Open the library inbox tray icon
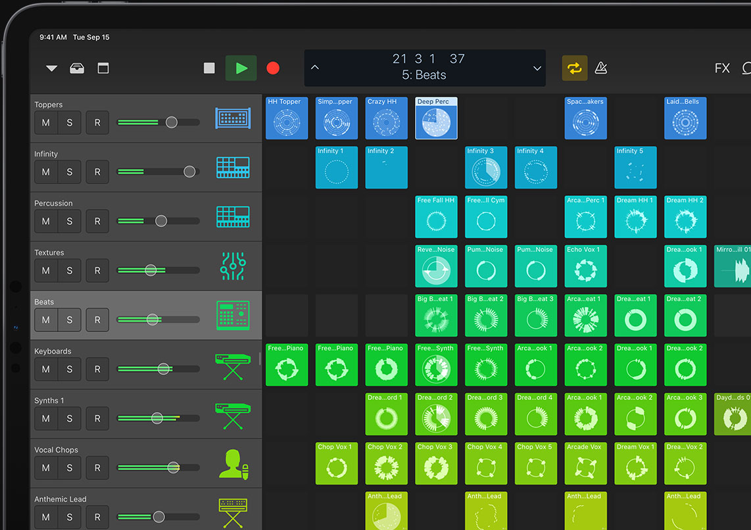This screenshot has width=751, height=530. (x=77, y=68)
